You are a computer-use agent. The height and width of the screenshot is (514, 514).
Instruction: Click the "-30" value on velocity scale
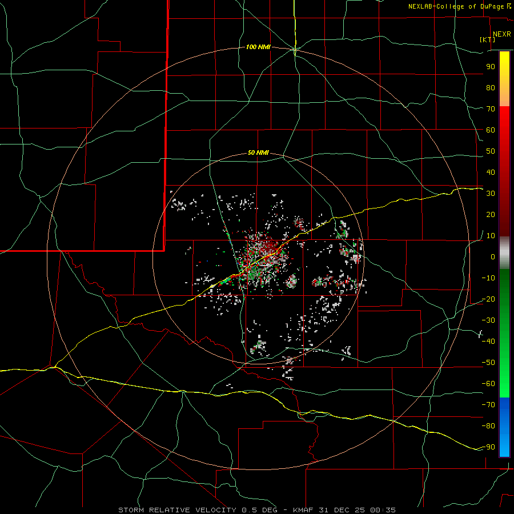tap(488, 320)
